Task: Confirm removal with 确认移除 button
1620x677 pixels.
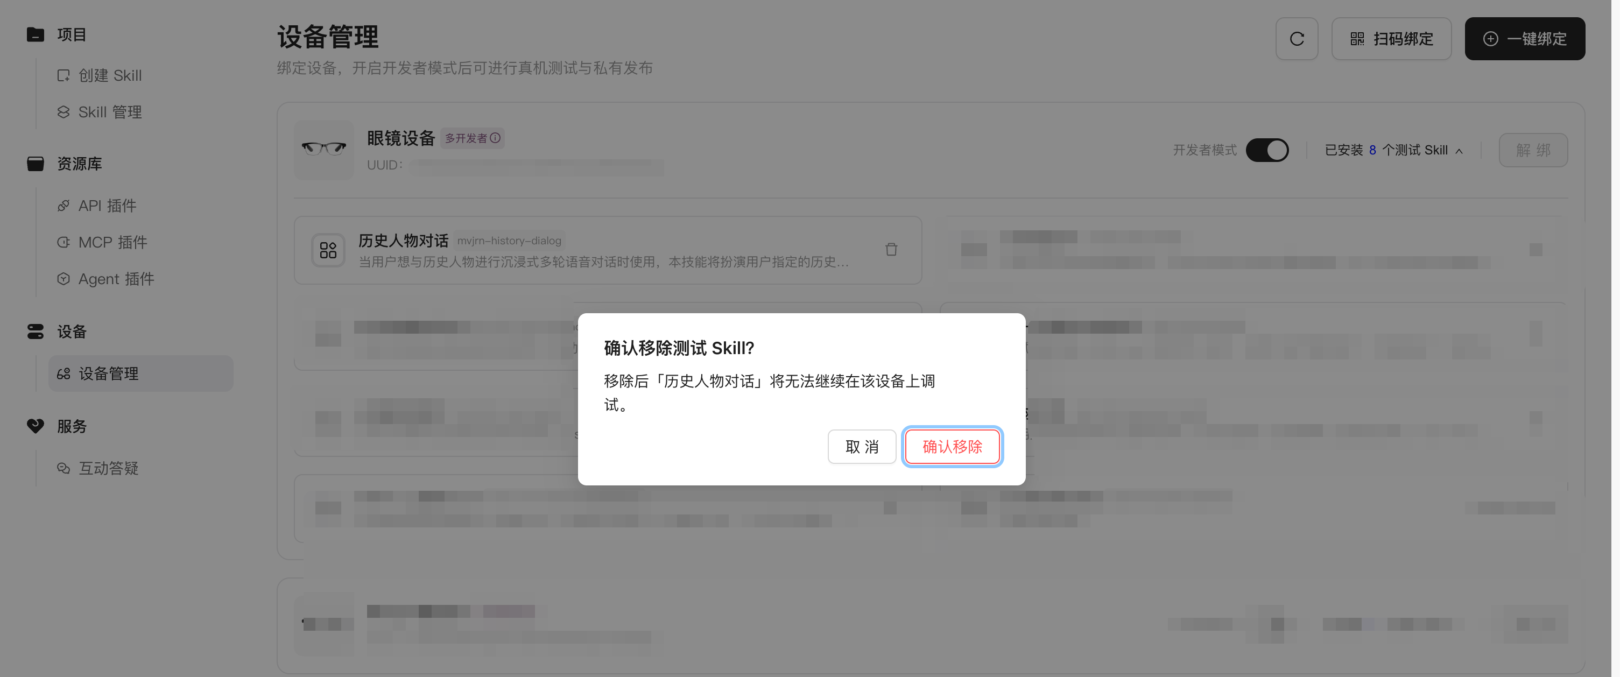Action: point(952,446)
